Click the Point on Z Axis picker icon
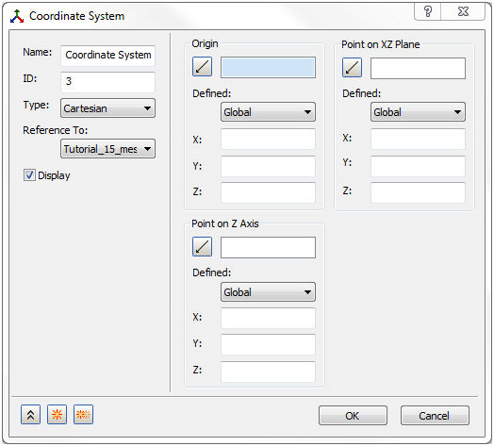This screenshot has height=446, width=494. [x=202, y=246]
